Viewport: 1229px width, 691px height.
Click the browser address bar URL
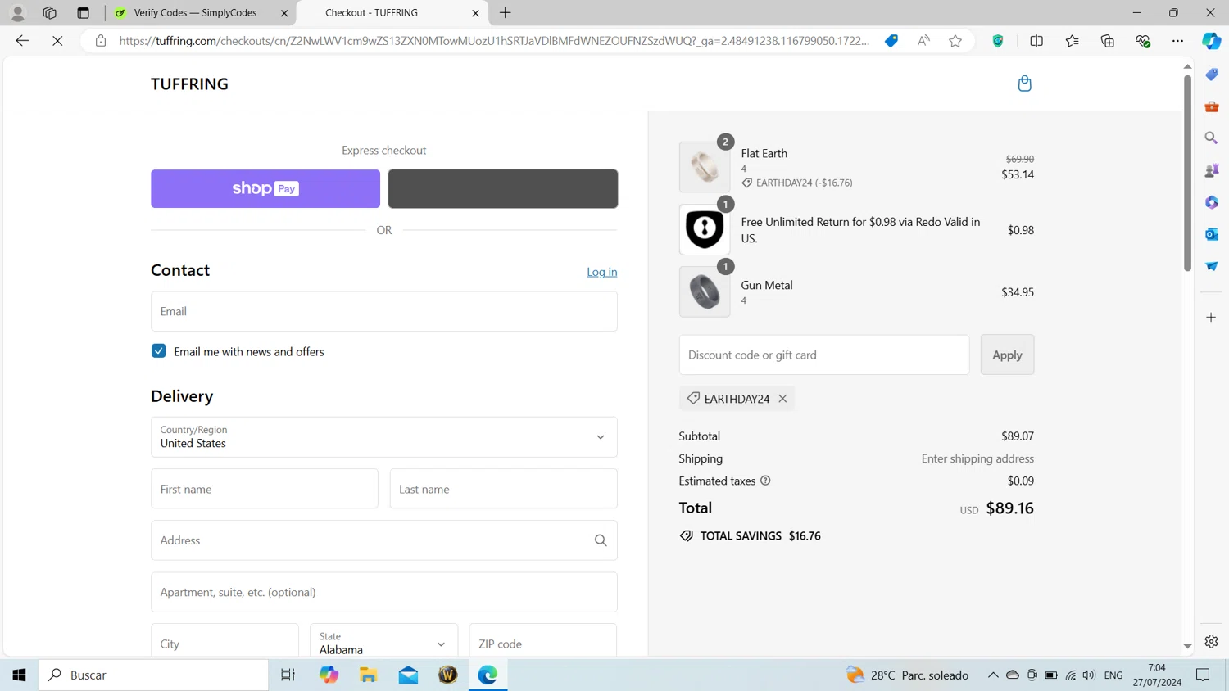pos(494,41)
